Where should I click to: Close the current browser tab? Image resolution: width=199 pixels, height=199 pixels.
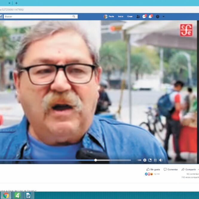click(9, 3)
